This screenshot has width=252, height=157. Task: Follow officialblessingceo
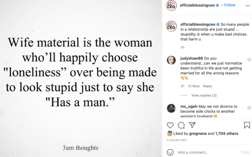pyautogui.click(x=229, y=5)
